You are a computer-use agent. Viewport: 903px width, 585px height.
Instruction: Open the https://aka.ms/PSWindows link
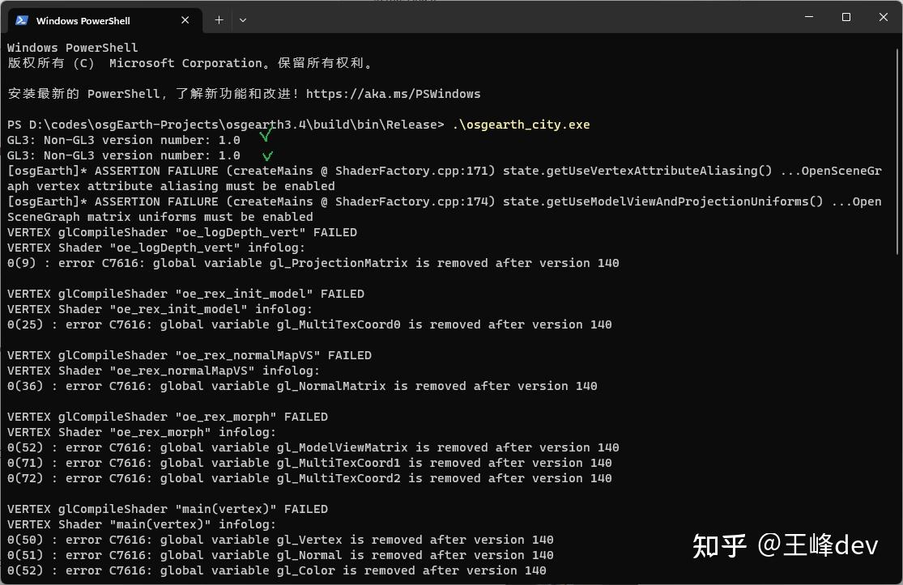point(393,94)
